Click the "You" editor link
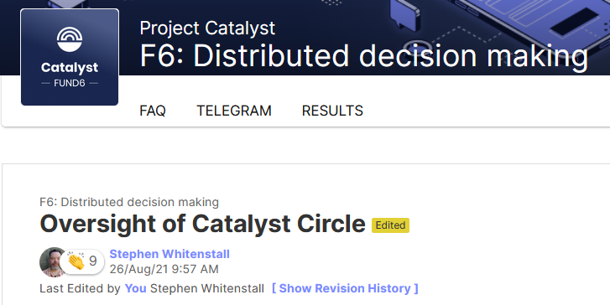 pos(135,288)
